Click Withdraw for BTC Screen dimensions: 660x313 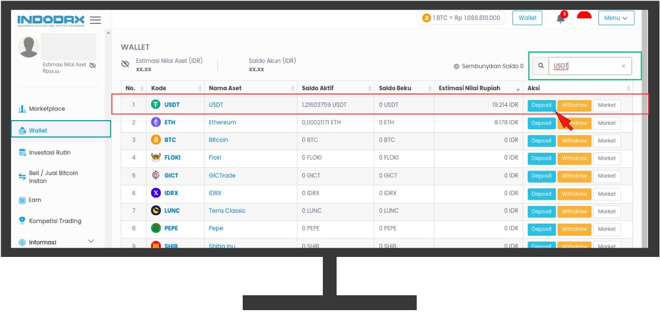point(575,141)
